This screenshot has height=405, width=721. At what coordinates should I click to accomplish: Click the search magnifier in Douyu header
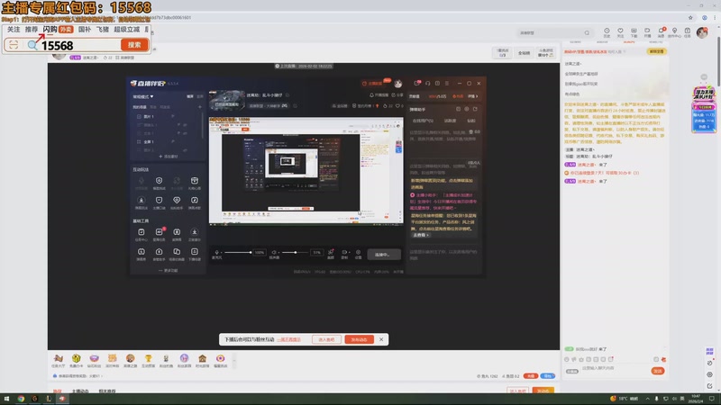click(x=587, y=33)
